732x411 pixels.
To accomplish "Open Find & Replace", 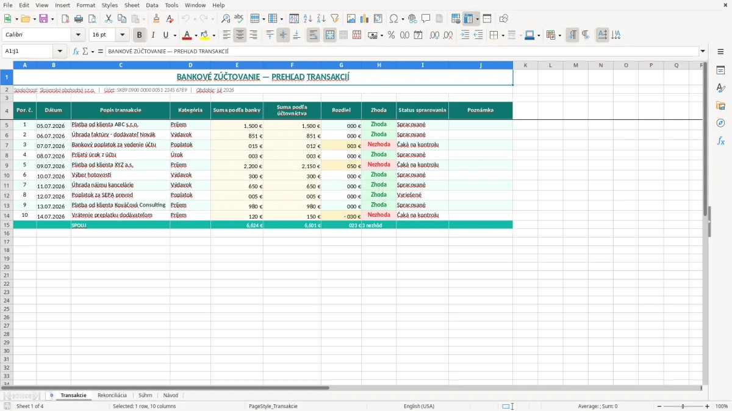I will (x=226, y=19).
